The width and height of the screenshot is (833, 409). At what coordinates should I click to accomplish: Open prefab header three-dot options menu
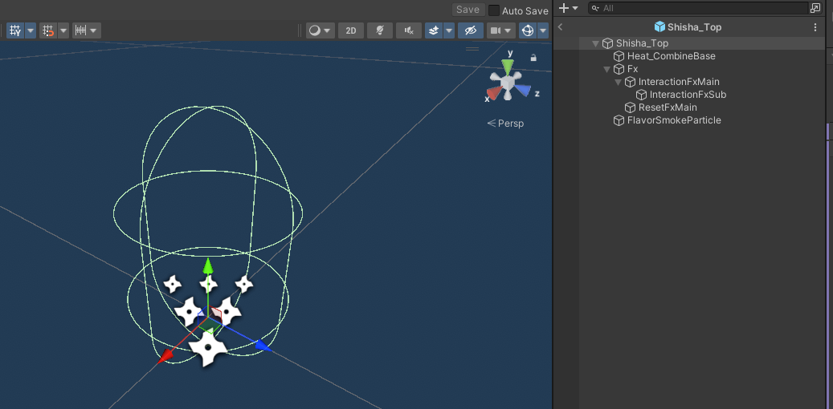point(815,27)
